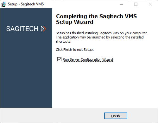Click the setup installer icon in title bar
The image size is (158, 123).
[4, 4]
